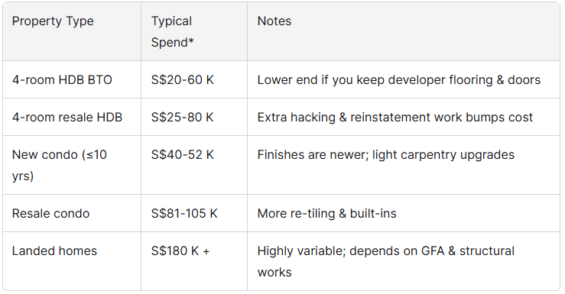Click the S$180 K + spend value

[x=180, y=250]
